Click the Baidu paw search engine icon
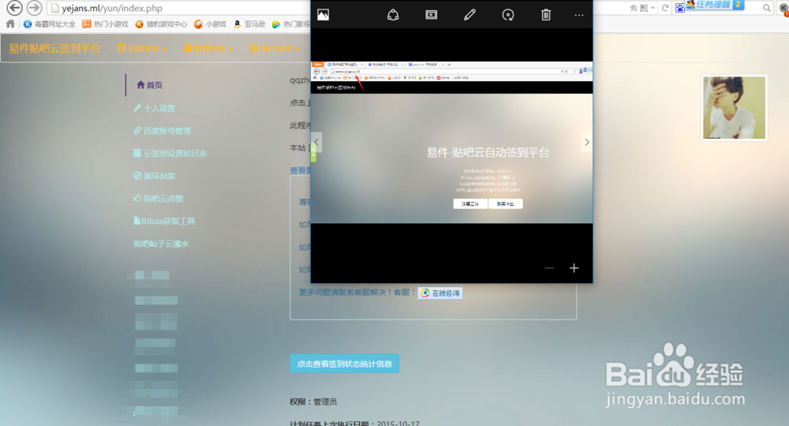The width and height of the screenshot is (789, 426). coord(680,8)
